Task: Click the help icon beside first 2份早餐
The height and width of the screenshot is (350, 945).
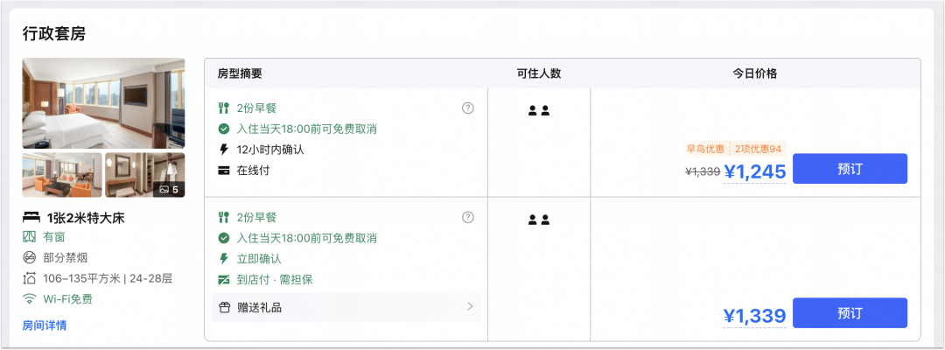Action: click(467, 108)
